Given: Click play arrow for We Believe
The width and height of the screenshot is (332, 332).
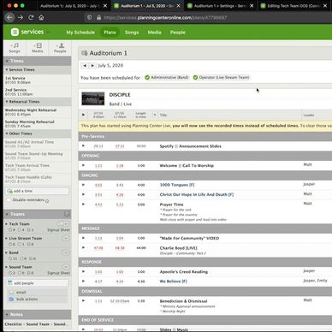Looking at the screenshot, I should (x=83, y=281).
